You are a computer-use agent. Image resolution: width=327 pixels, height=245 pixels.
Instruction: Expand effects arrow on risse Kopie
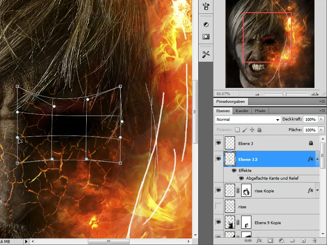[x=318, y=190]
